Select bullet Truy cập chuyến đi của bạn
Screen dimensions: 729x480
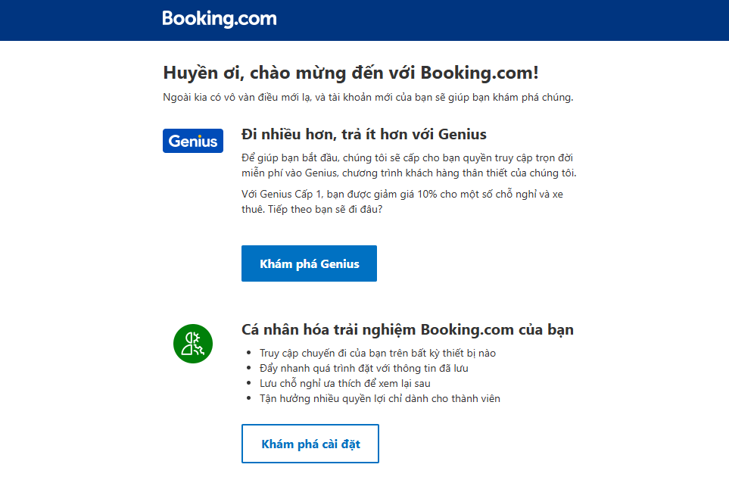tap(378, 353)
